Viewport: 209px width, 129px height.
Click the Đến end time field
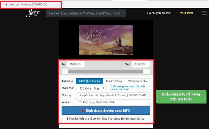tap(141, 64)
